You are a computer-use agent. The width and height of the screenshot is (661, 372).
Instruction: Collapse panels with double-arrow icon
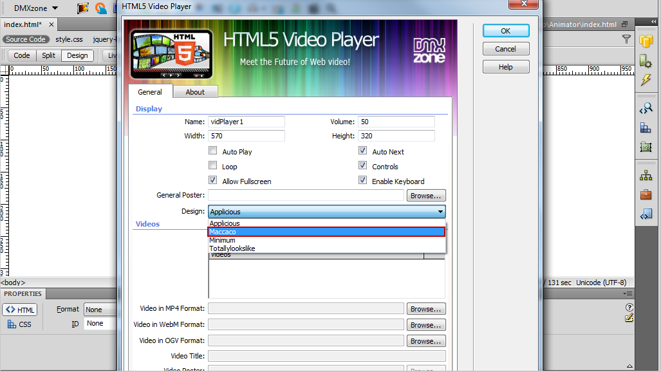click(x=653, y=21)
